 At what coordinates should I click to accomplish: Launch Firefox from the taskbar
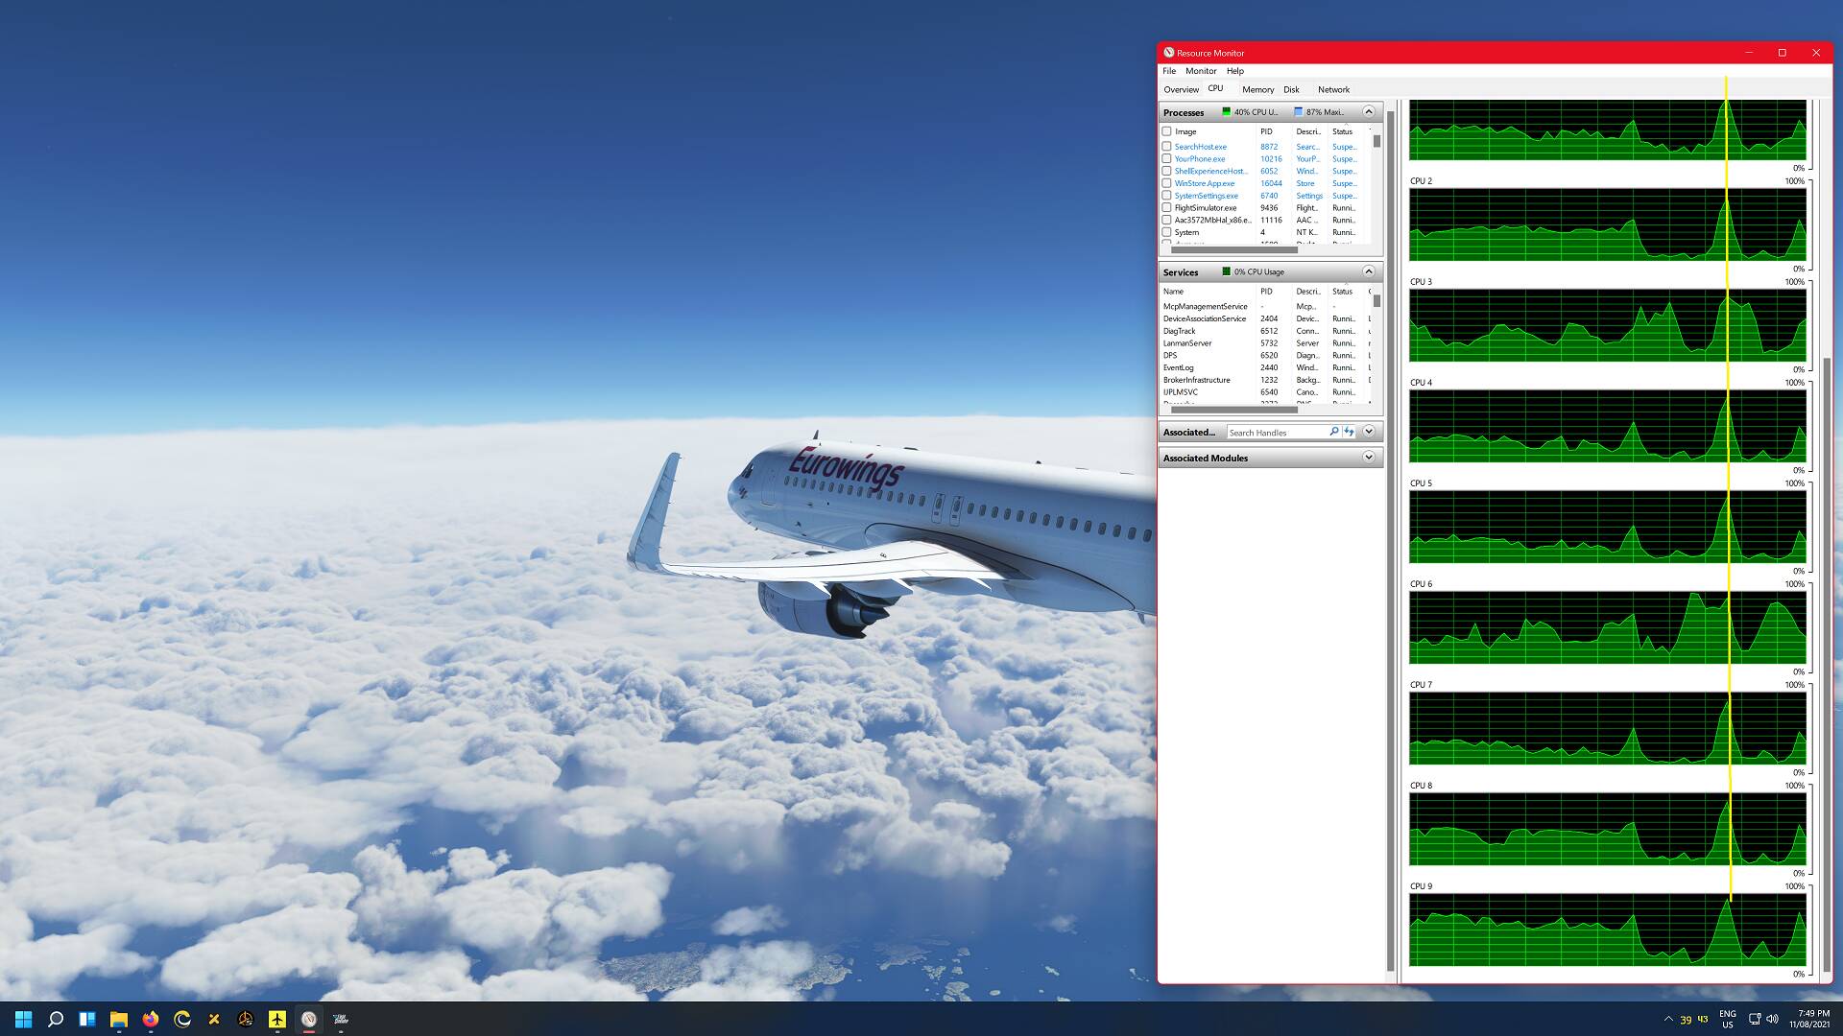coord(150,1019)
